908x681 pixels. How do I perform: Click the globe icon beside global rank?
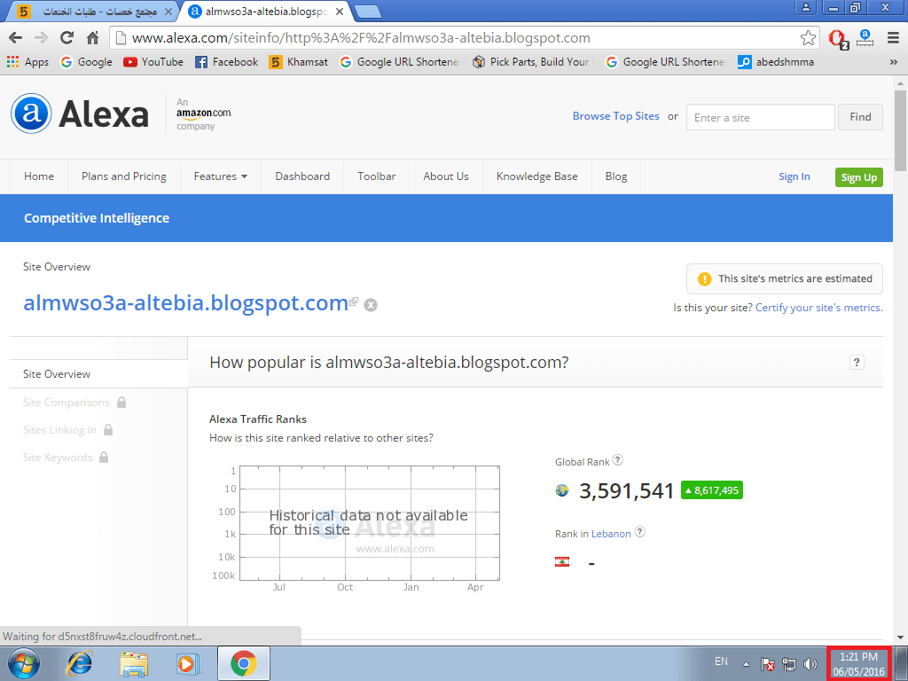(562, 490)
